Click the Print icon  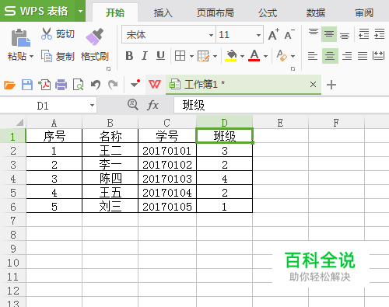click(61, 85)
